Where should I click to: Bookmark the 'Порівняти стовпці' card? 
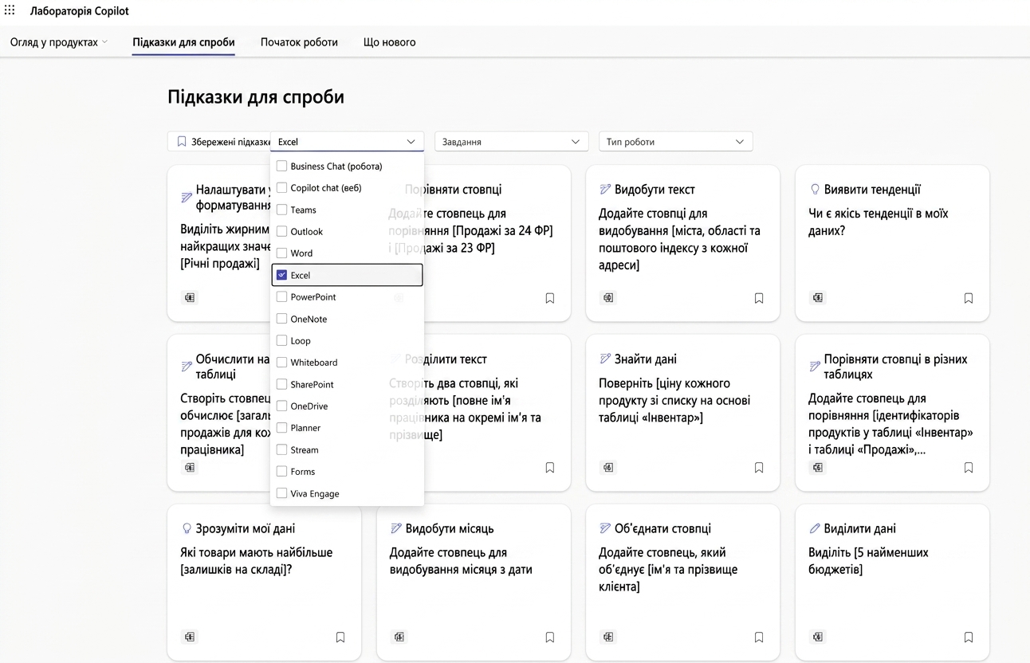pyautogui.click(x=550, y=298)
